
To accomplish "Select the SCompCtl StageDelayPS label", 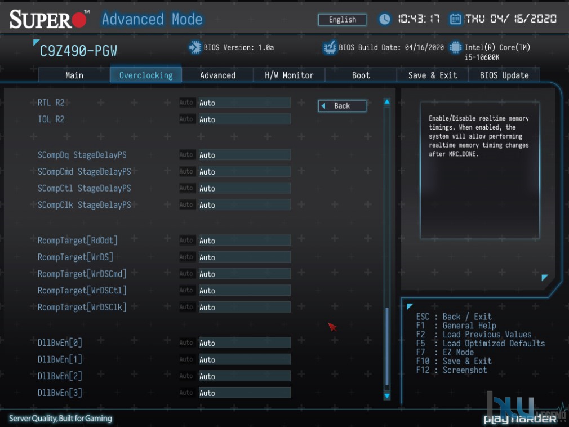I will point(85,188).
